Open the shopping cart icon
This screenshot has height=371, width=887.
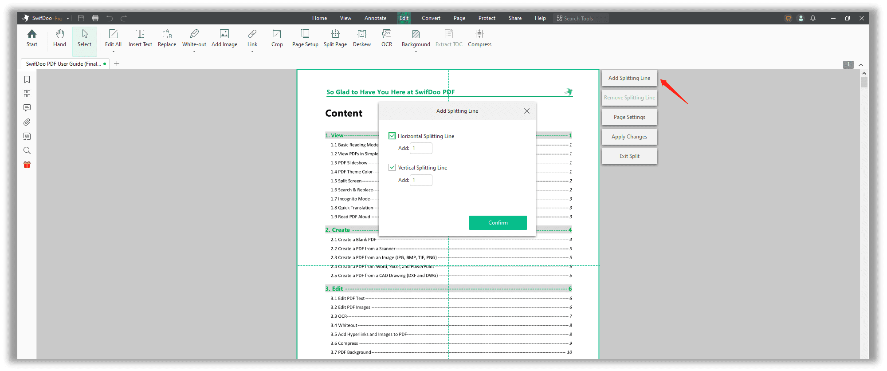tap(788, 18)
